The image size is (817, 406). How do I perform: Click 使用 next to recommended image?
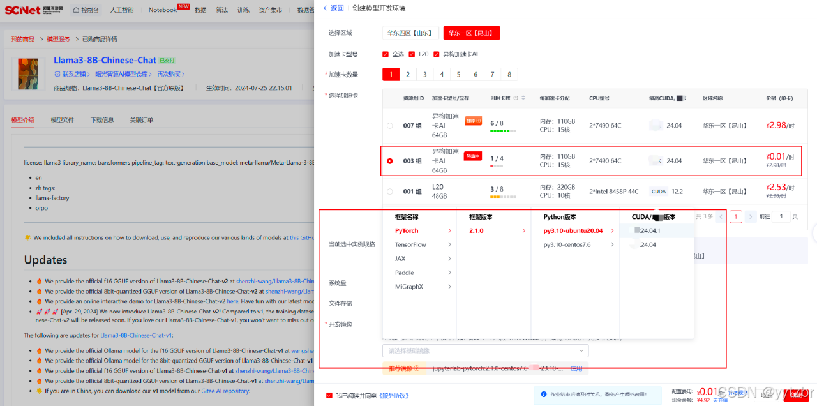[576, 368]
